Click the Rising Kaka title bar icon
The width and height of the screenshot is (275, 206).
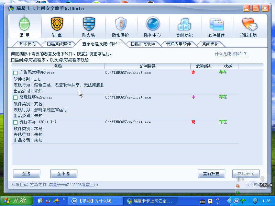coord(11,8)
